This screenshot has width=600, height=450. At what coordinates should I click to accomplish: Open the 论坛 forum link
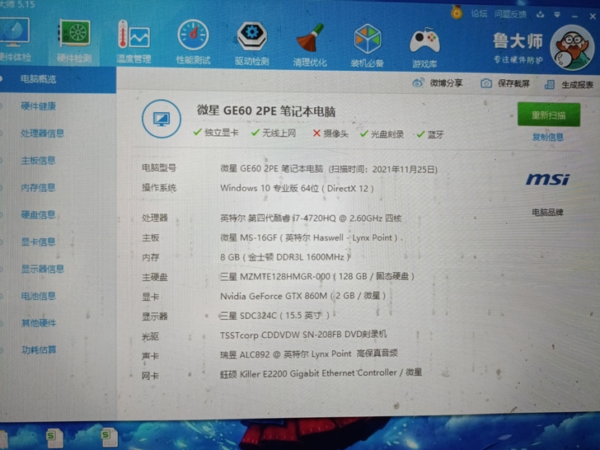point(479,14)
